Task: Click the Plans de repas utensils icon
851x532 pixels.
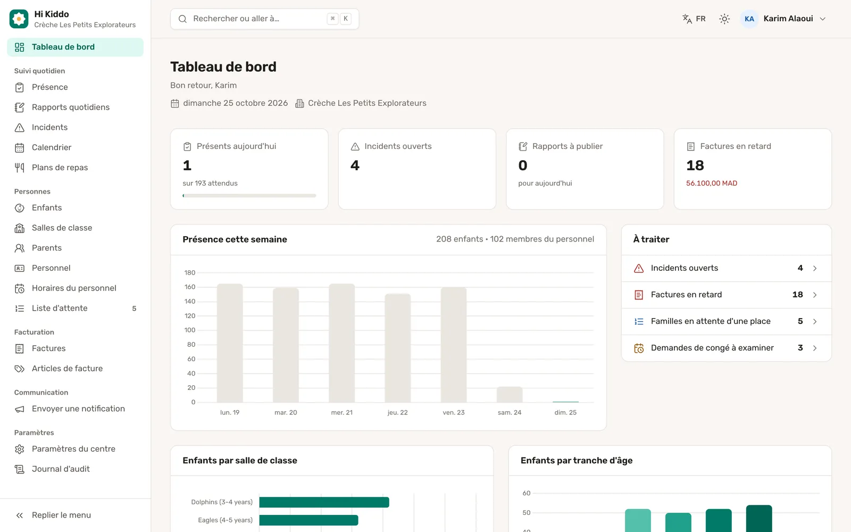Action: 20,168
